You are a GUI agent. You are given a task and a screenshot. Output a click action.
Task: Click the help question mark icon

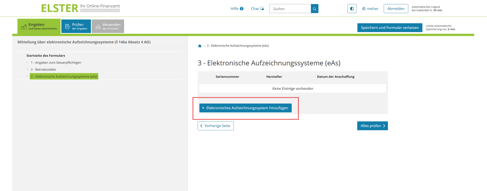pyautogui.click(x=242, y=9)
